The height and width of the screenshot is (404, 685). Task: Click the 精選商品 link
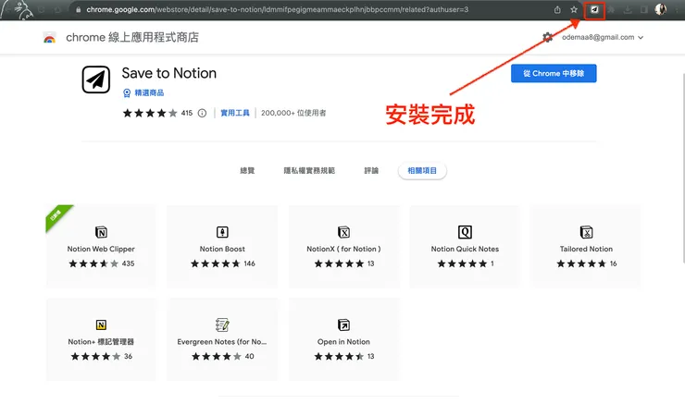pyautogui.click(x=149, y=93)
